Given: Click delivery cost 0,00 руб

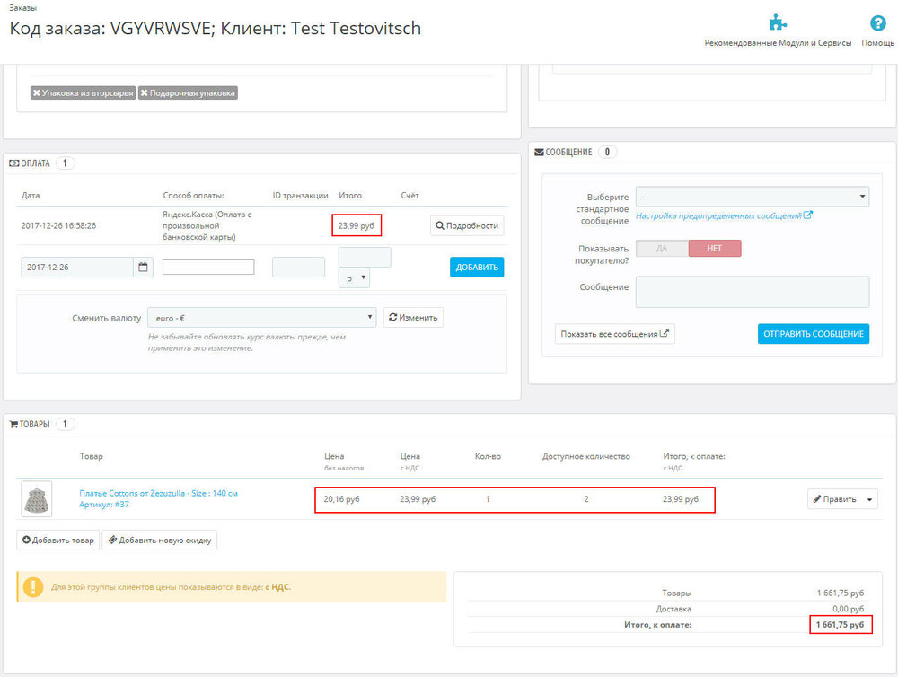Looking at the screenshot, I should [x=848, y=608].
